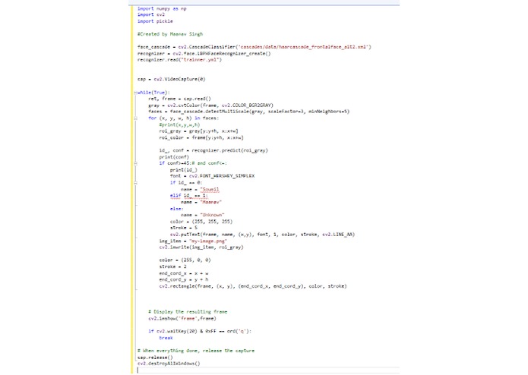528x375 pixels.
Task: Click the 'import numpy as np' line
Action: (162, 8)
